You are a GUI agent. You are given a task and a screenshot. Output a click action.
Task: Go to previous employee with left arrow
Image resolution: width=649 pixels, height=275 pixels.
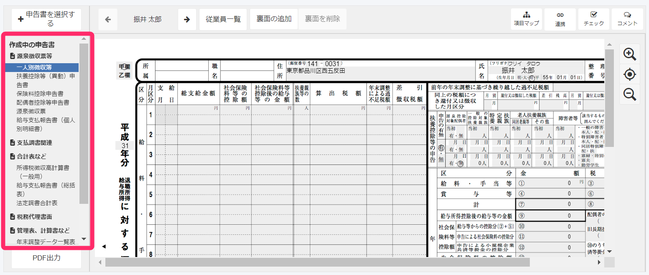pyautogui.click(x=108, y=19)
